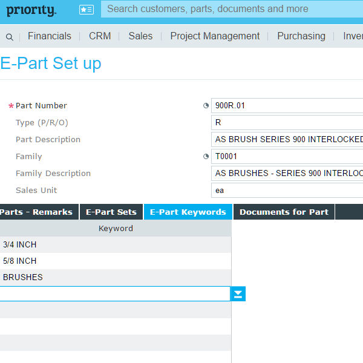Open the Sales menu

(x=140, y=36)
